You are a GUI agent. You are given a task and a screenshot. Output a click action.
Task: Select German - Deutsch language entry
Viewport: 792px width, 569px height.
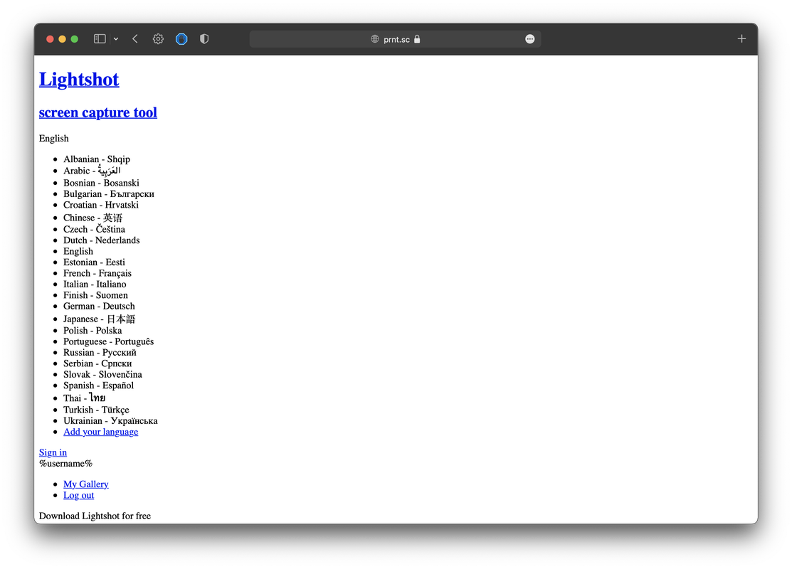100,307
